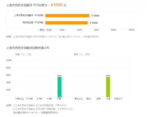Click the 4000 tick on the vertical axis
147x117 pixels.
[x=8, y=82]
